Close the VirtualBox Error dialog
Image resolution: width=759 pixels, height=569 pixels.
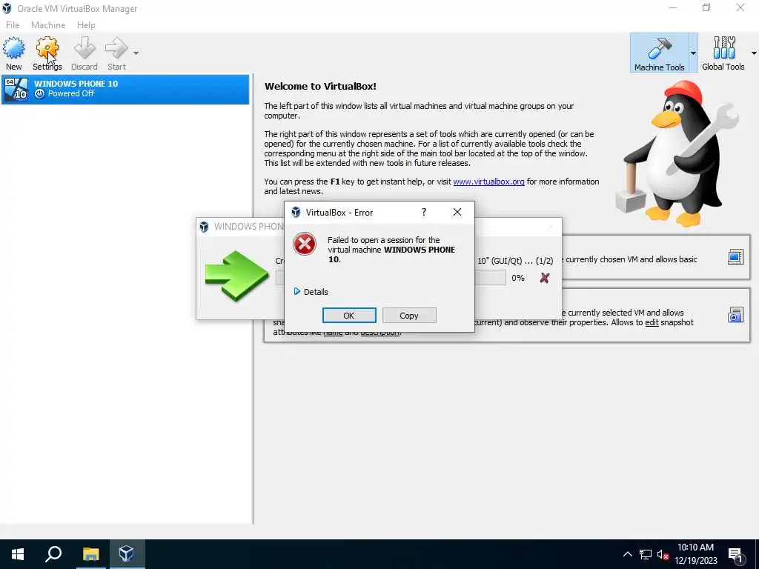(457, 212)
